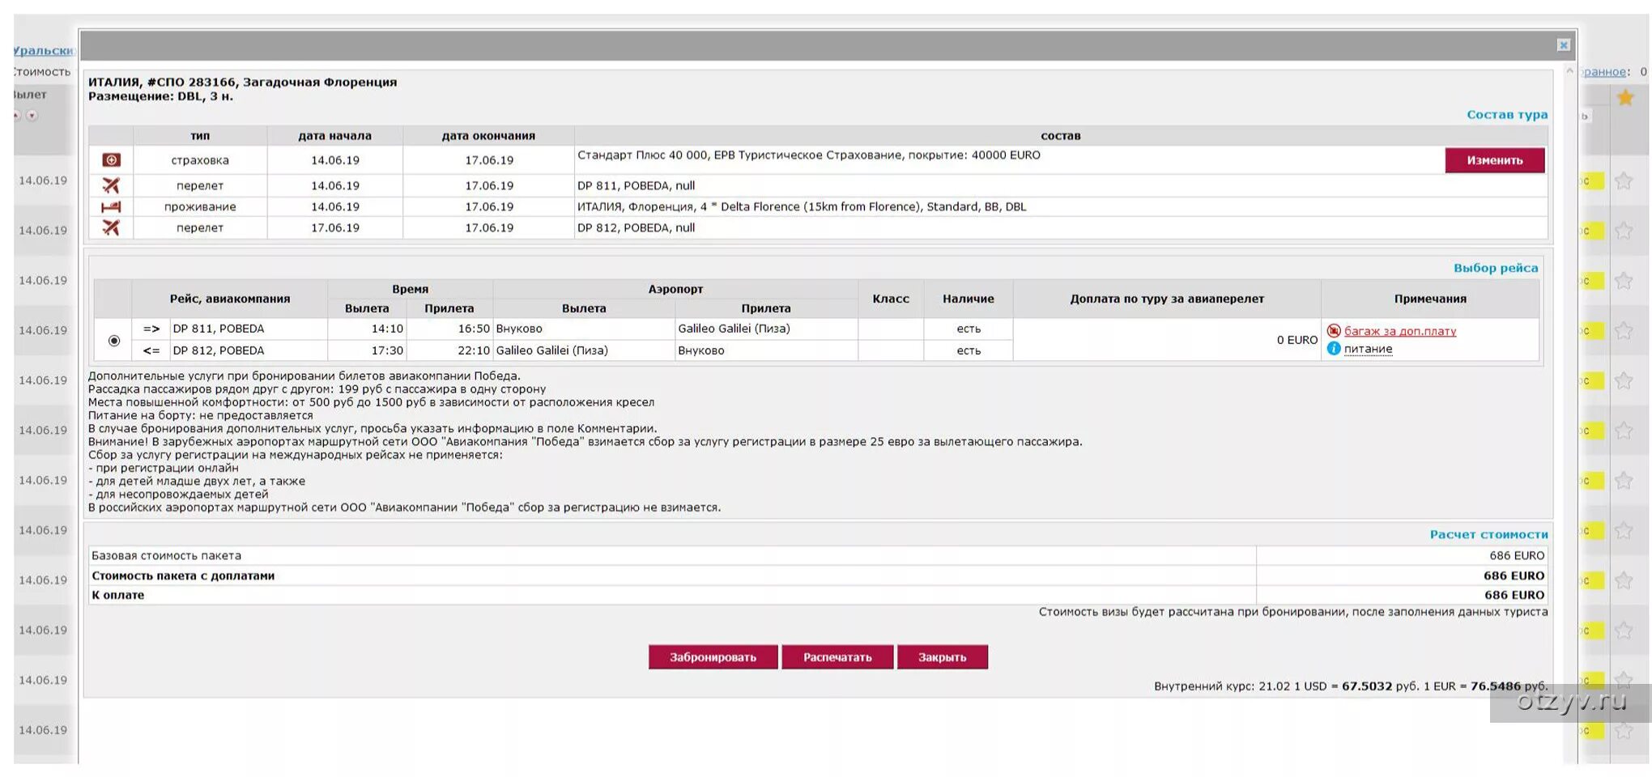Viewport: 1652px width, 777px height.
Task: Click the Класс column header
Action: tap(891, 299)
